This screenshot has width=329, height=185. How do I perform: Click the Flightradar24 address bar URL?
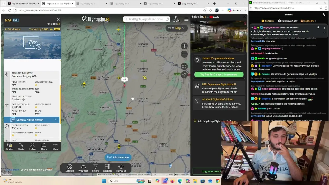(40, 10)
